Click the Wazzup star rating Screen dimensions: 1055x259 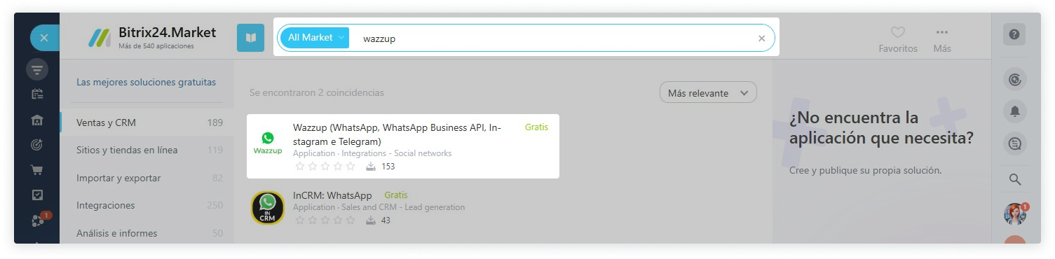click(x=325, y=167)
